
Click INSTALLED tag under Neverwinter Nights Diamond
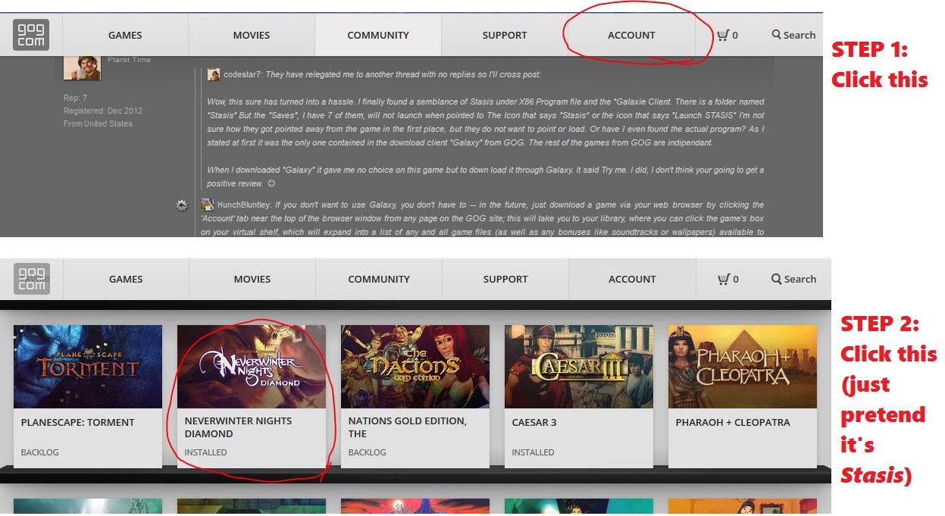(205, 452)
